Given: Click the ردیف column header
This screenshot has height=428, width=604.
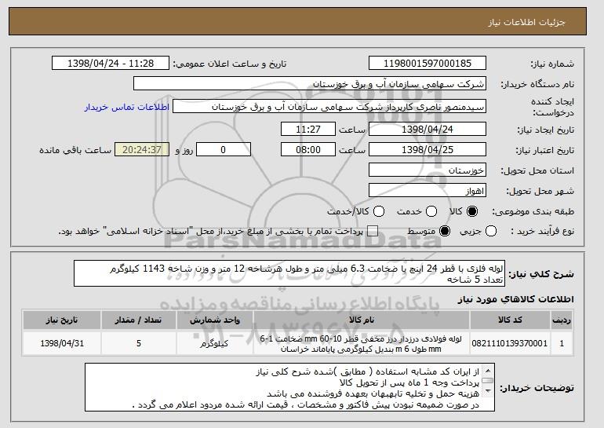Looking at the screenshot, I should [562, 320].
